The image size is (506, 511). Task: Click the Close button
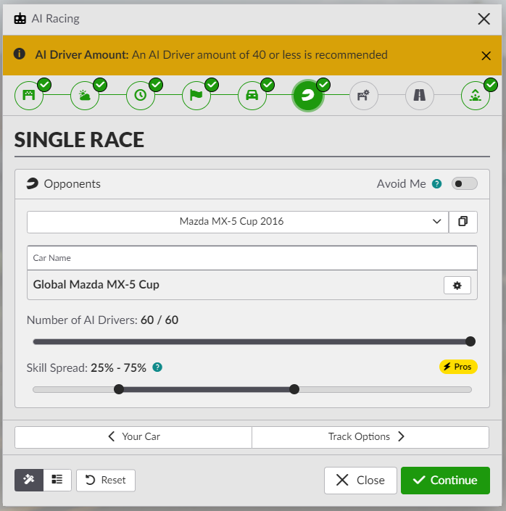(x=360, y=480)
